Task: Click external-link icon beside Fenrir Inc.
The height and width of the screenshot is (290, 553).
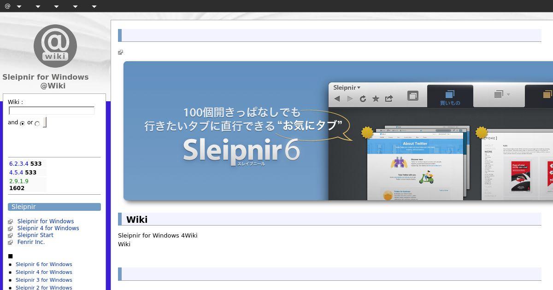Action: (11, 243)
